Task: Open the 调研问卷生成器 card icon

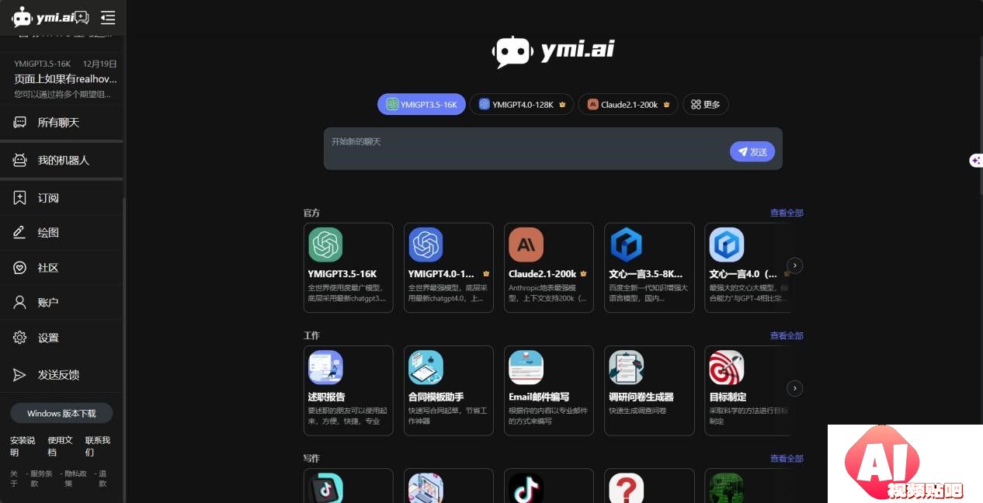Action: point(626,367)
